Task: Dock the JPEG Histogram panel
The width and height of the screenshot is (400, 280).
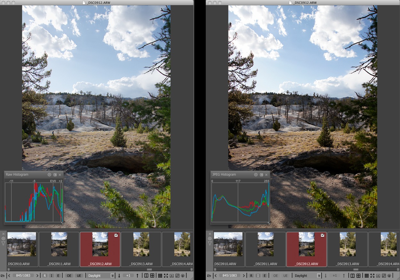Action: pos(261,175)
